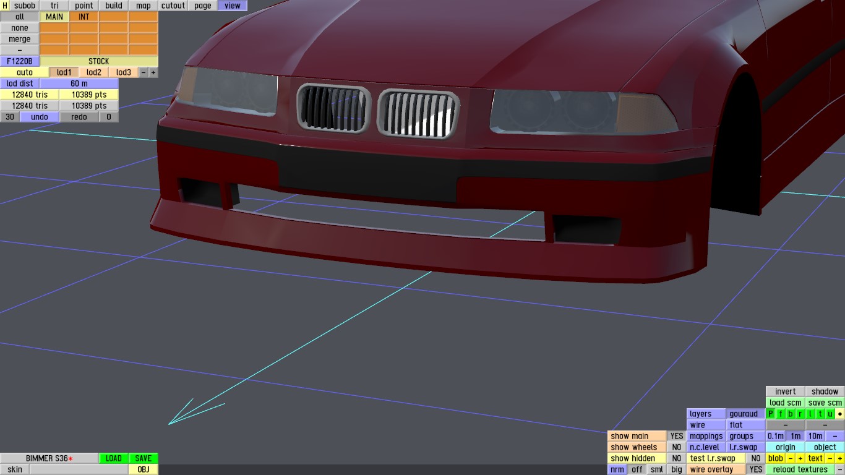The height and width of the screenshot is (475, 845).
Task: Enable auto LOD selection
Action: pos(25,72)
